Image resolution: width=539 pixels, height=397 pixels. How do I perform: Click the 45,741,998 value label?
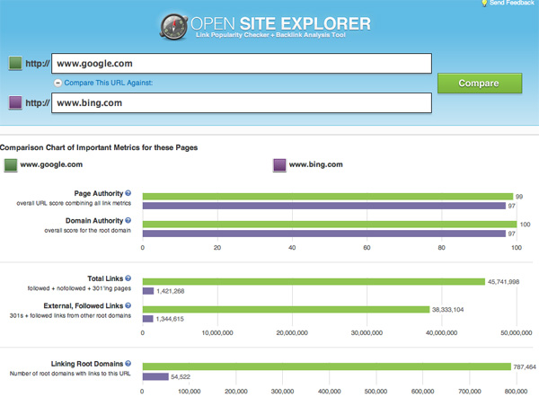click(504, 282)
